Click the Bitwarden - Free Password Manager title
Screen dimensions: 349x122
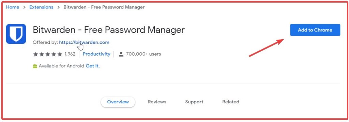(x=109, y=30)
